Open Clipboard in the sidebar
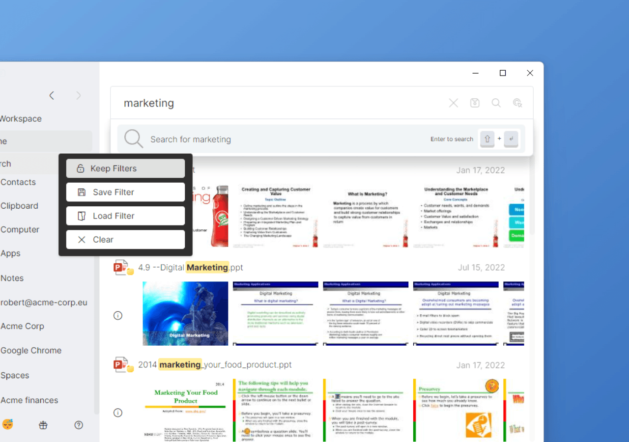This screenshot has height=442, width=629. (19, 206)
